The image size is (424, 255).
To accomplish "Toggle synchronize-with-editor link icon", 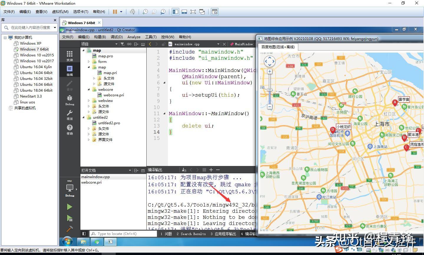I will tap(129, 44).
